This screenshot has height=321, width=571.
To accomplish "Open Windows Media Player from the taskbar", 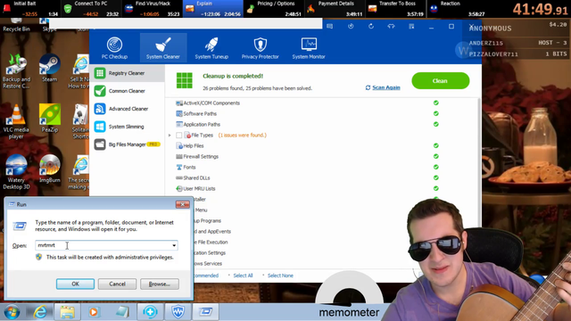I will pos(94,312).
